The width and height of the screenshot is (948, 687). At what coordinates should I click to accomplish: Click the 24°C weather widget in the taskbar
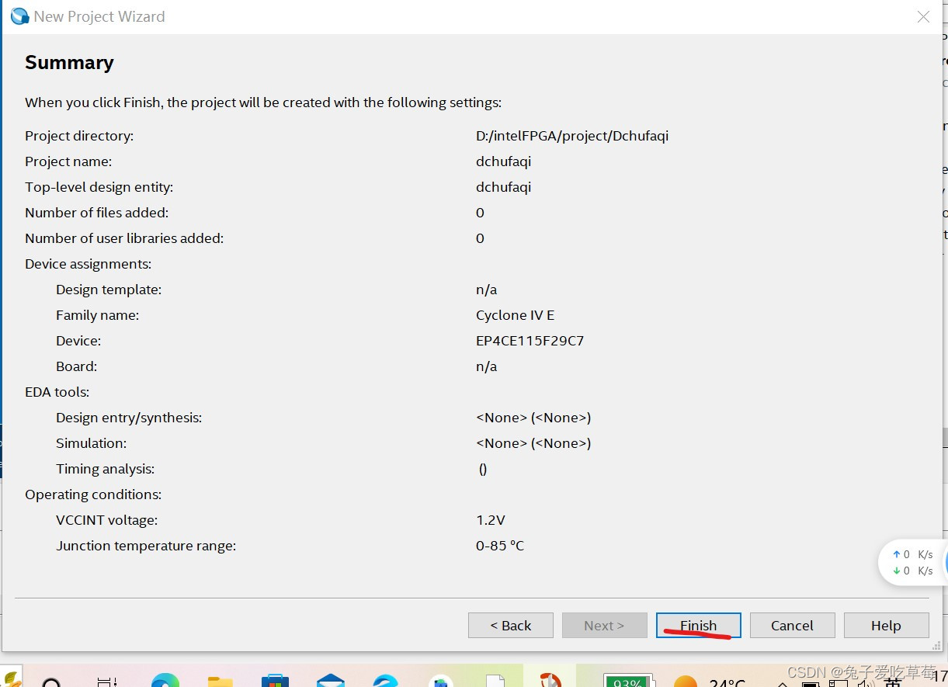(x=710, y=681)
